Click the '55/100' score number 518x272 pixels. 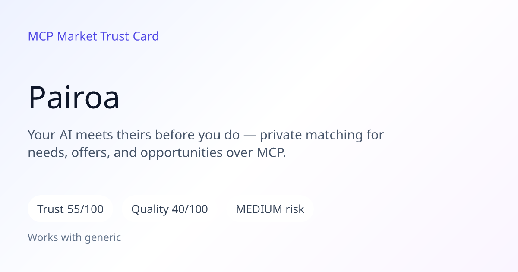pyautogui.click(x=85, y=209)
